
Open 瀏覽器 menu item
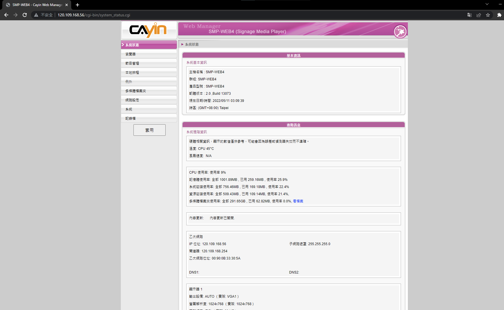[149, 54]
